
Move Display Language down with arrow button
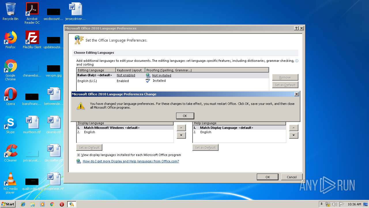(181, 135)
